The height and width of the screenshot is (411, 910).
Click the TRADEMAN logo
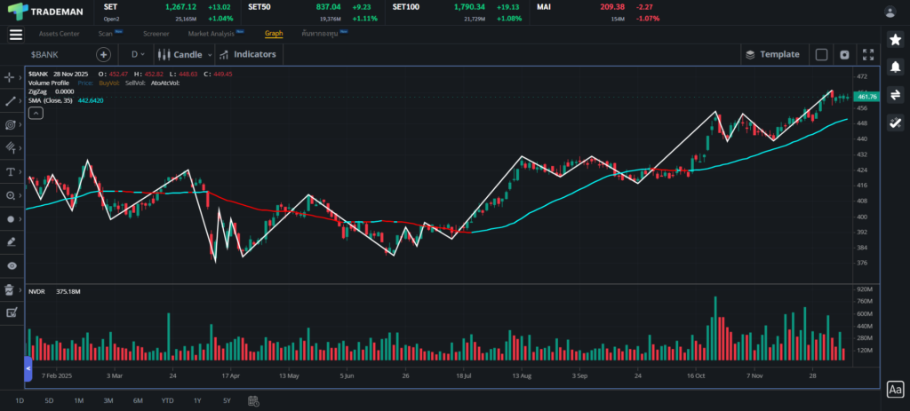46,12
